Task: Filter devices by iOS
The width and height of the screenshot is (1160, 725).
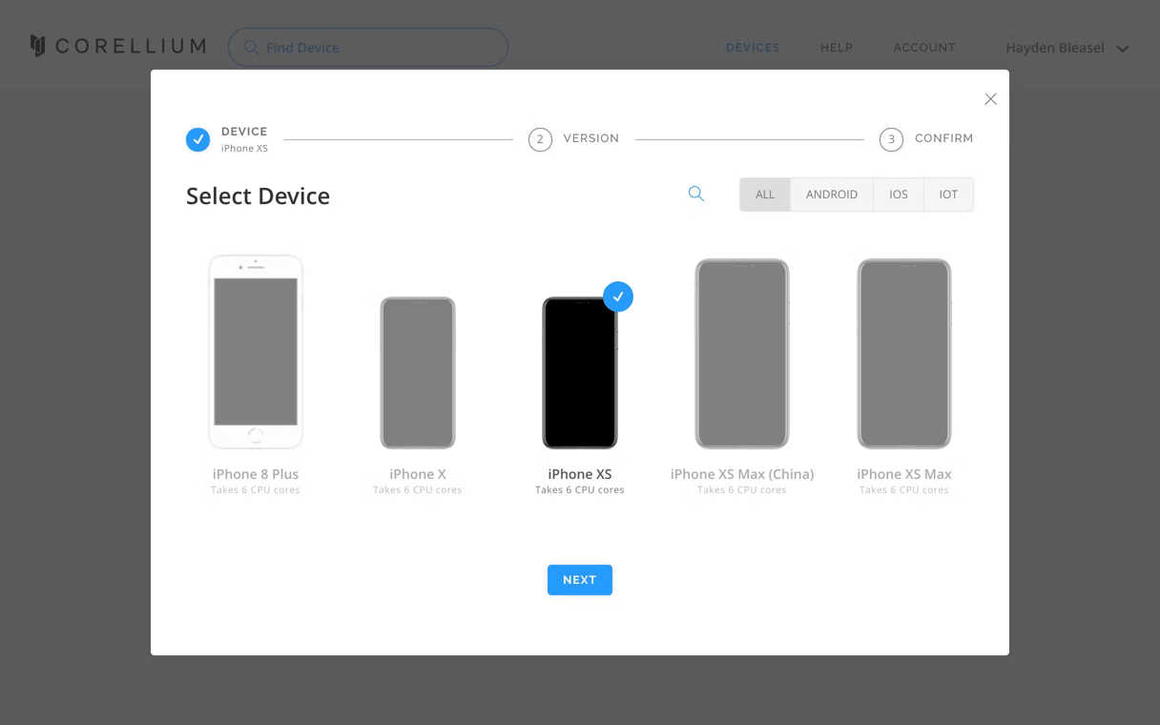Action: click(x=899, y=195)
